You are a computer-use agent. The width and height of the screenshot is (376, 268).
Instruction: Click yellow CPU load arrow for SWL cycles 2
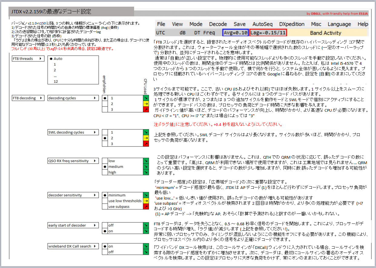[x=146, y=138]
